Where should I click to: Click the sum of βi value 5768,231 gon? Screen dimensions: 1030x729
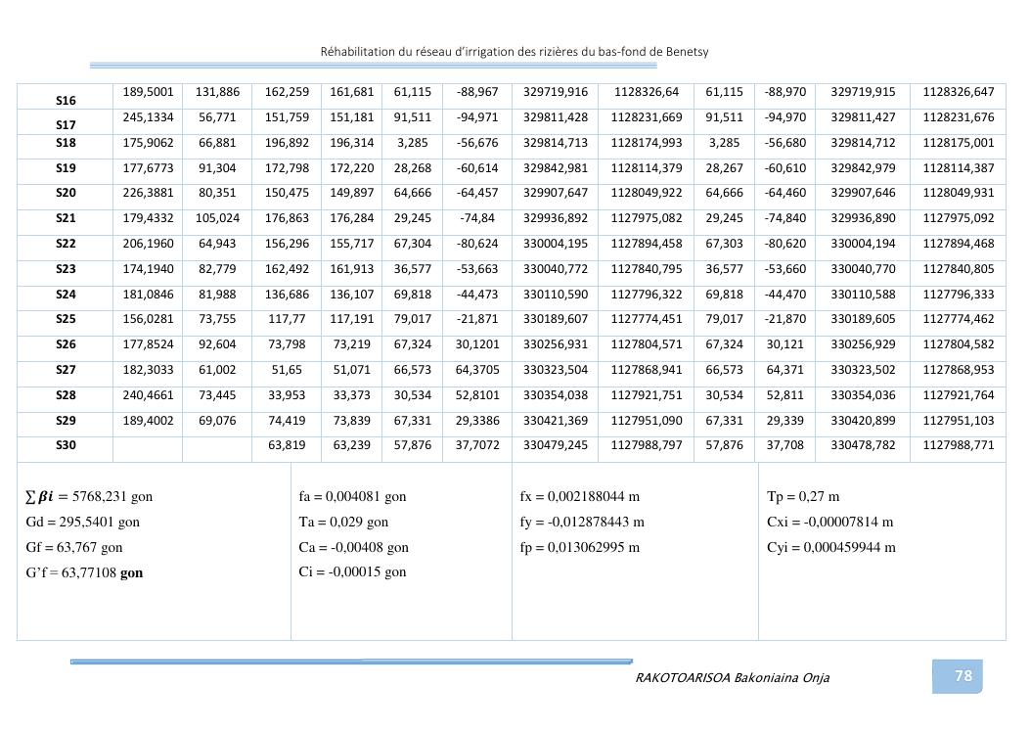click(89, 496)
